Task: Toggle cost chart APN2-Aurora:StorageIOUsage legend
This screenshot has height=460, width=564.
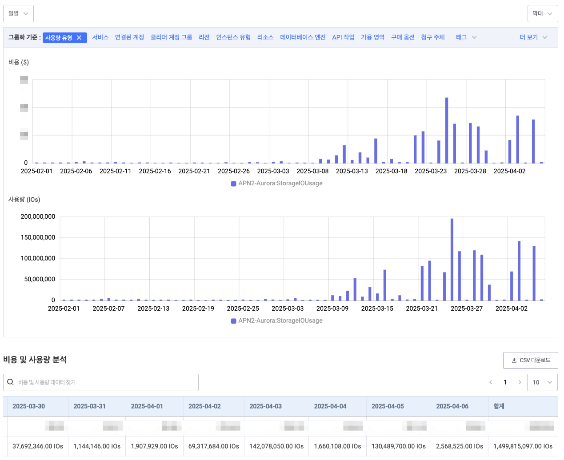Action: click(x=276, y=184)
